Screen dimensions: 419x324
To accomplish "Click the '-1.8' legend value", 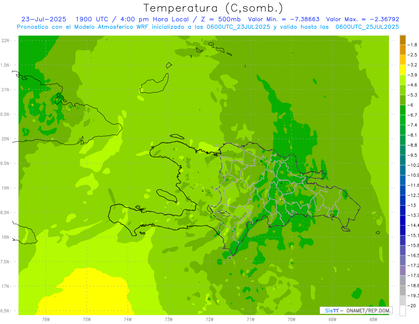I will tap(412, 45).
